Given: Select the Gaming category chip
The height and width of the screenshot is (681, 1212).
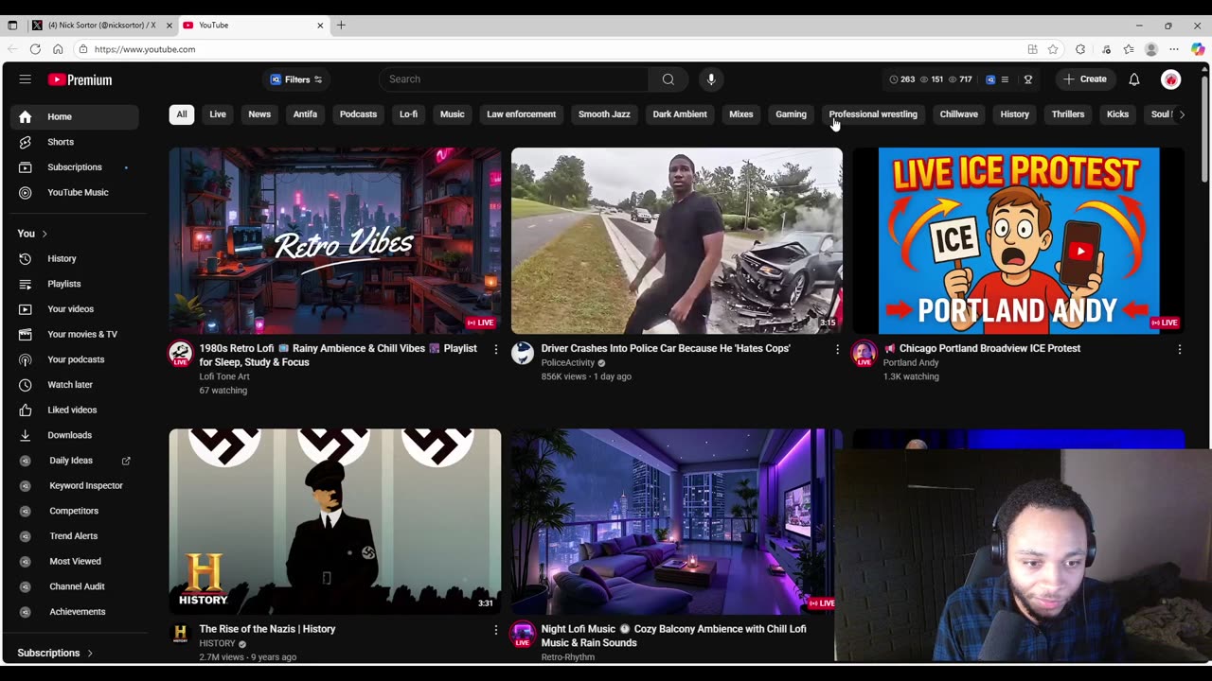Looking at the screenshot, I should point(791,114).
